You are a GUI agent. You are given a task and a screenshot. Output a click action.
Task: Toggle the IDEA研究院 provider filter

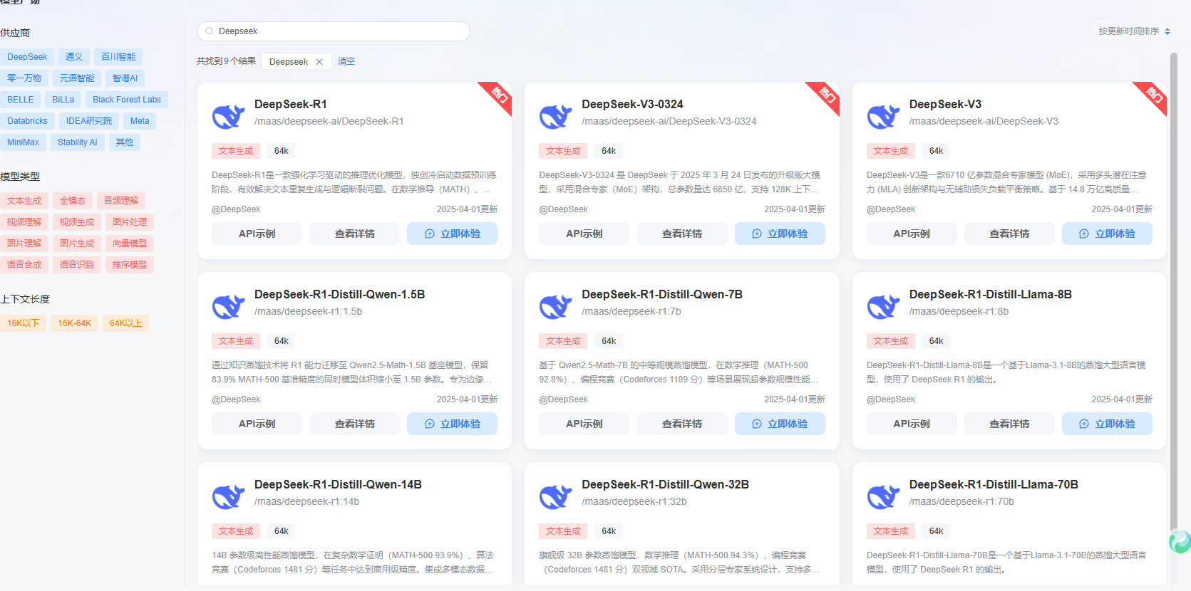pyautogui.click(x=89, y=121)
